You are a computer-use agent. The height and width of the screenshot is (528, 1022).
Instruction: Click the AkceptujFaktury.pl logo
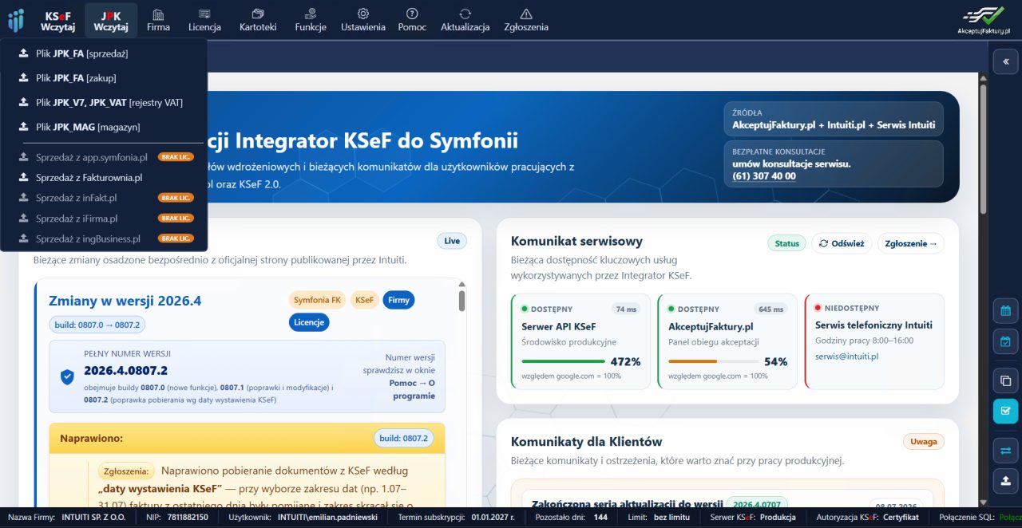click(x=984, y=20)
